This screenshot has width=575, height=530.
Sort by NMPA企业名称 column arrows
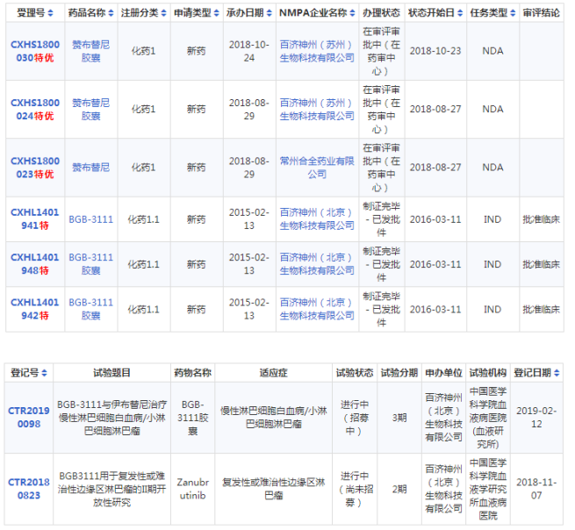click(352, 13)
